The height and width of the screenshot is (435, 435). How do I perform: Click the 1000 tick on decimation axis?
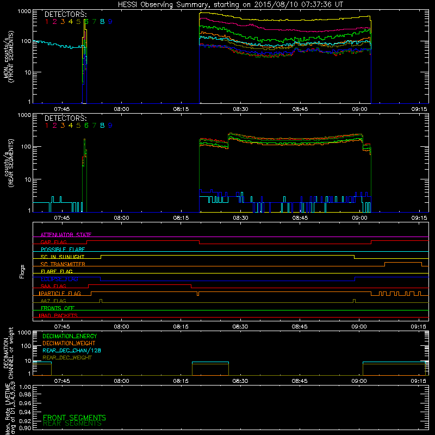pyautogui.click(x=24, y=332)
